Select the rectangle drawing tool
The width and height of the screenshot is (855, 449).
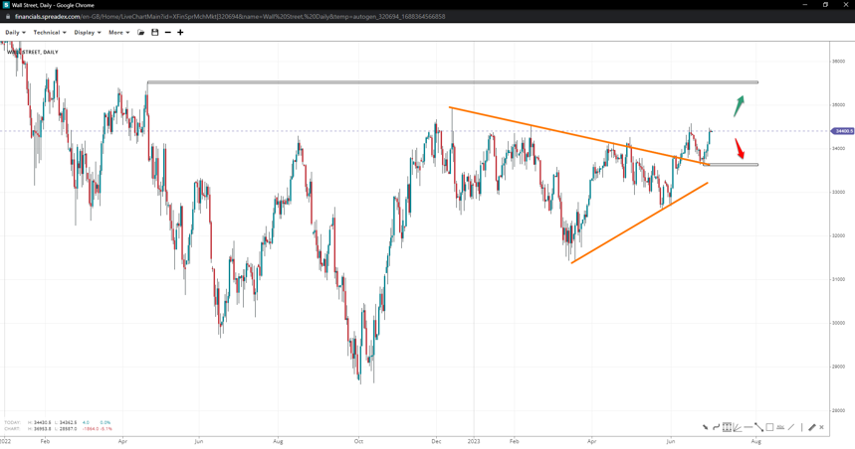[x=769, y=427]
